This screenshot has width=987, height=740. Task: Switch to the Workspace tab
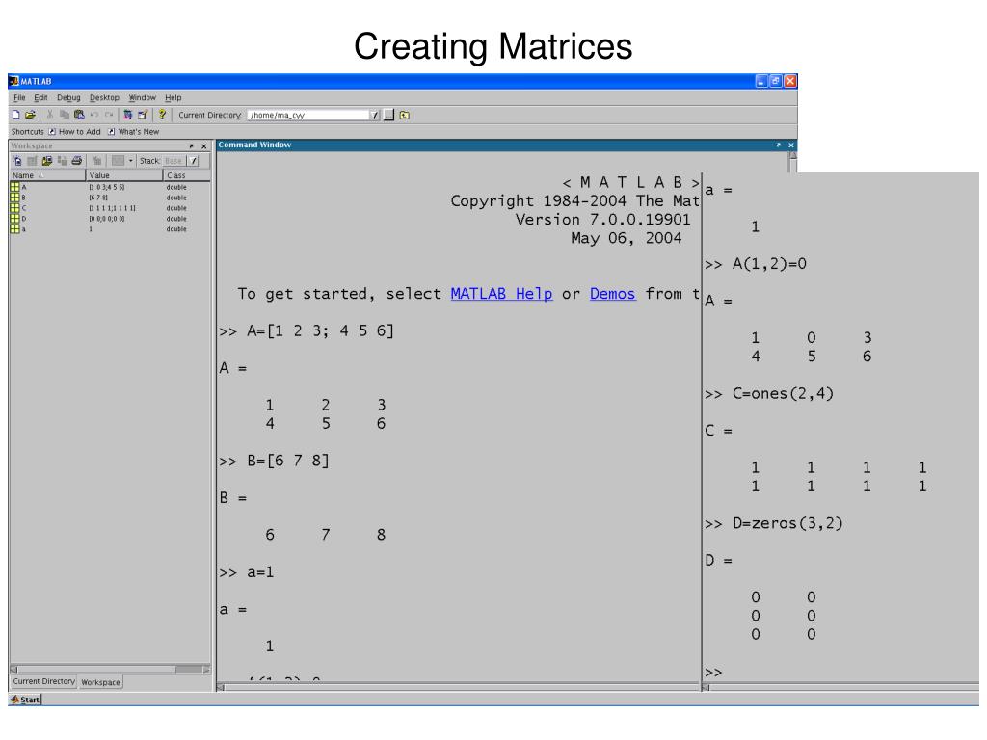(100, 682)
